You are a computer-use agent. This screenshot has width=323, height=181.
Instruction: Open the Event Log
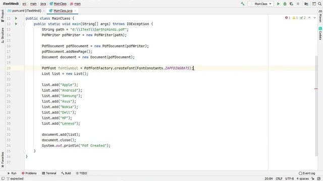point(307,173)
